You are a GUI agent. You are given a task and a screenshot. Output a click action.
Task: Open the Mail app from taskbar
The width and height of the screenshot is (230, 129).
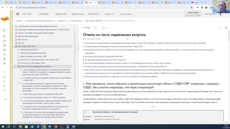(32, 126)
